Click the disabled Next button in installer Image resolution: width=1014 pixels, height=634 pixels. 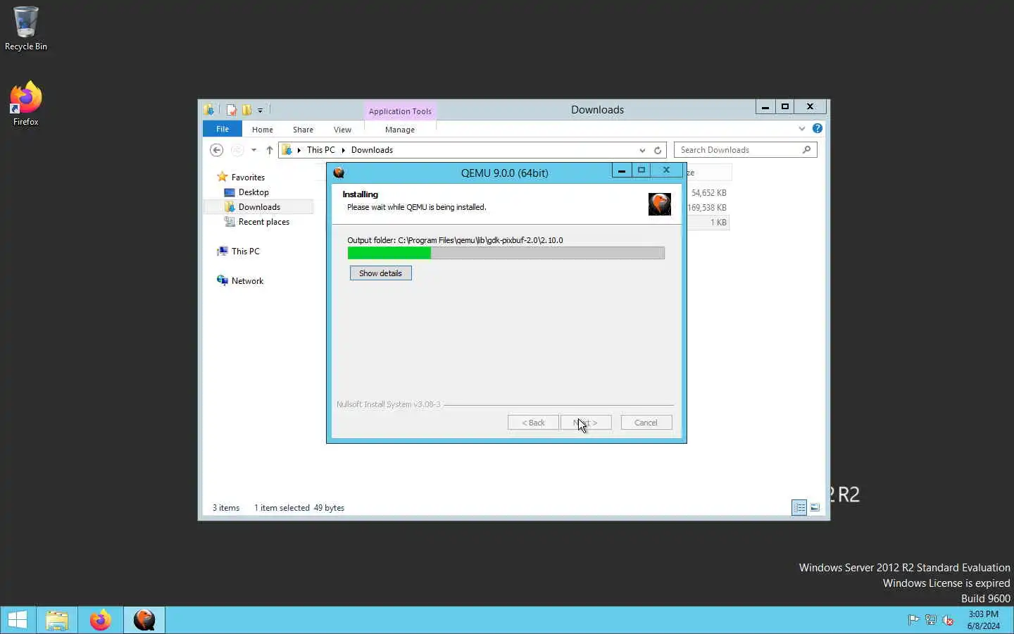click(x=586, y=423)
